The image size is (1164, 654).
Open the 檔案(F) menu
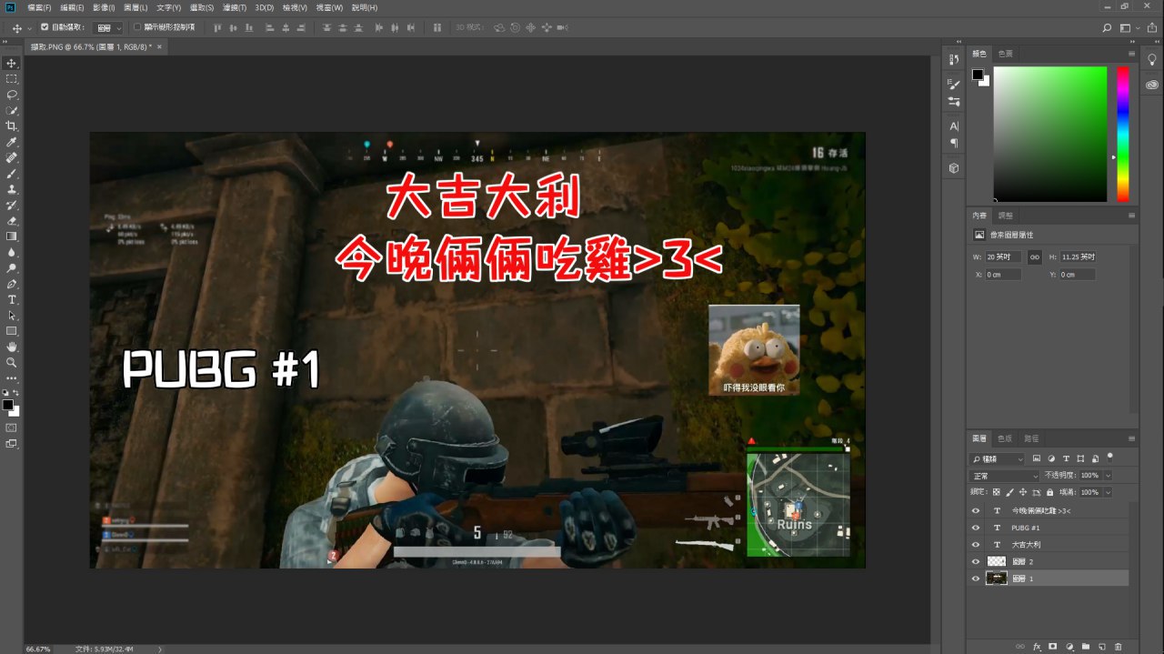[x=39, y=7]
